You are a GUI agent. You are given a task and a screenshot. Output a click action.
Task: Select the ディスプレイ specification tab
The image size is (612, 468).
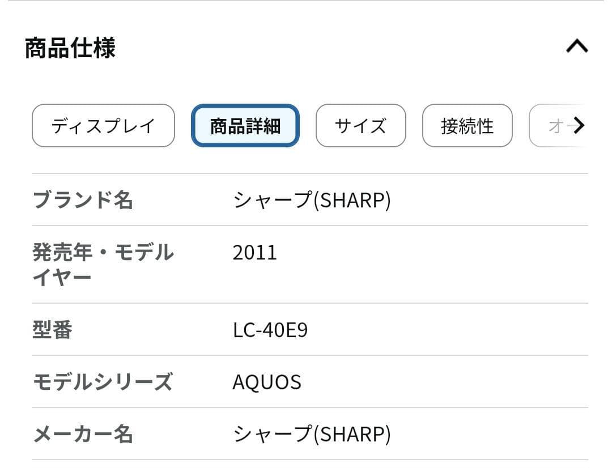103,126
